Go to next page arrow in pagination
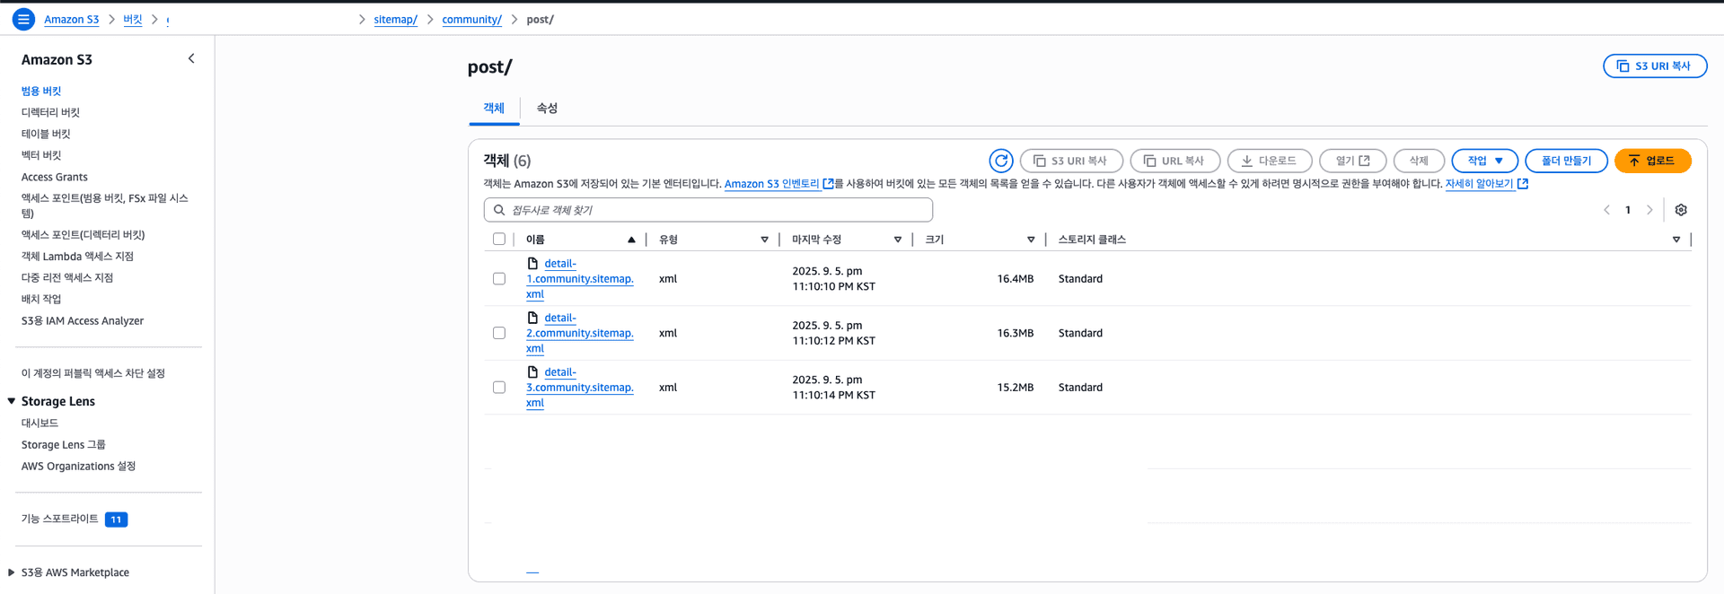 click(x=1649, y=210)
